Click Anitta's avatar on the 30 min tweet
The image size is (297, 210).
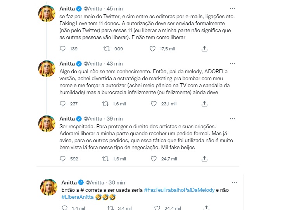coord(49,187)
